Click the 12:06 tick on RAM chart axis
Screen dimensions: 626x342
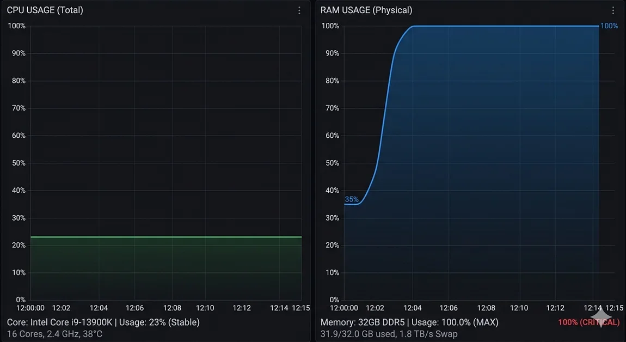[449, 308]
